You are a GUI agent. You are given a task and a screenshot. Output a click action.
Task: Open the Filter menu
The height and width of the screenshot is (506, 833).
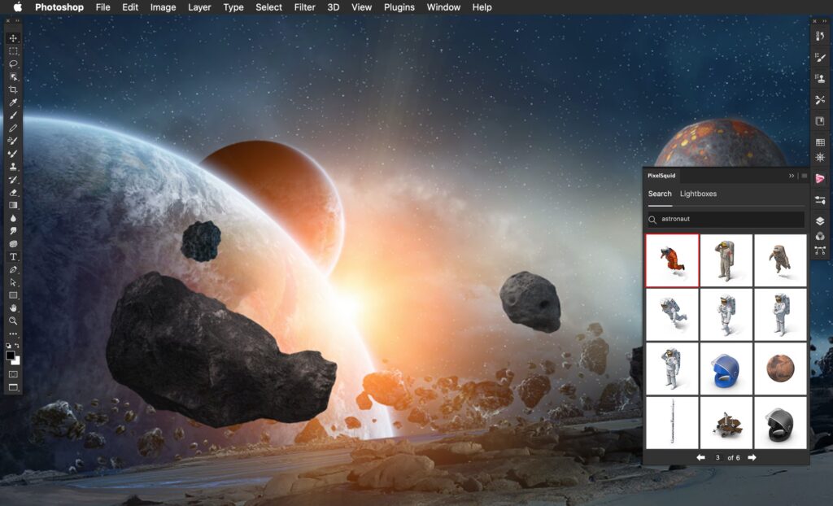[305, 7]
